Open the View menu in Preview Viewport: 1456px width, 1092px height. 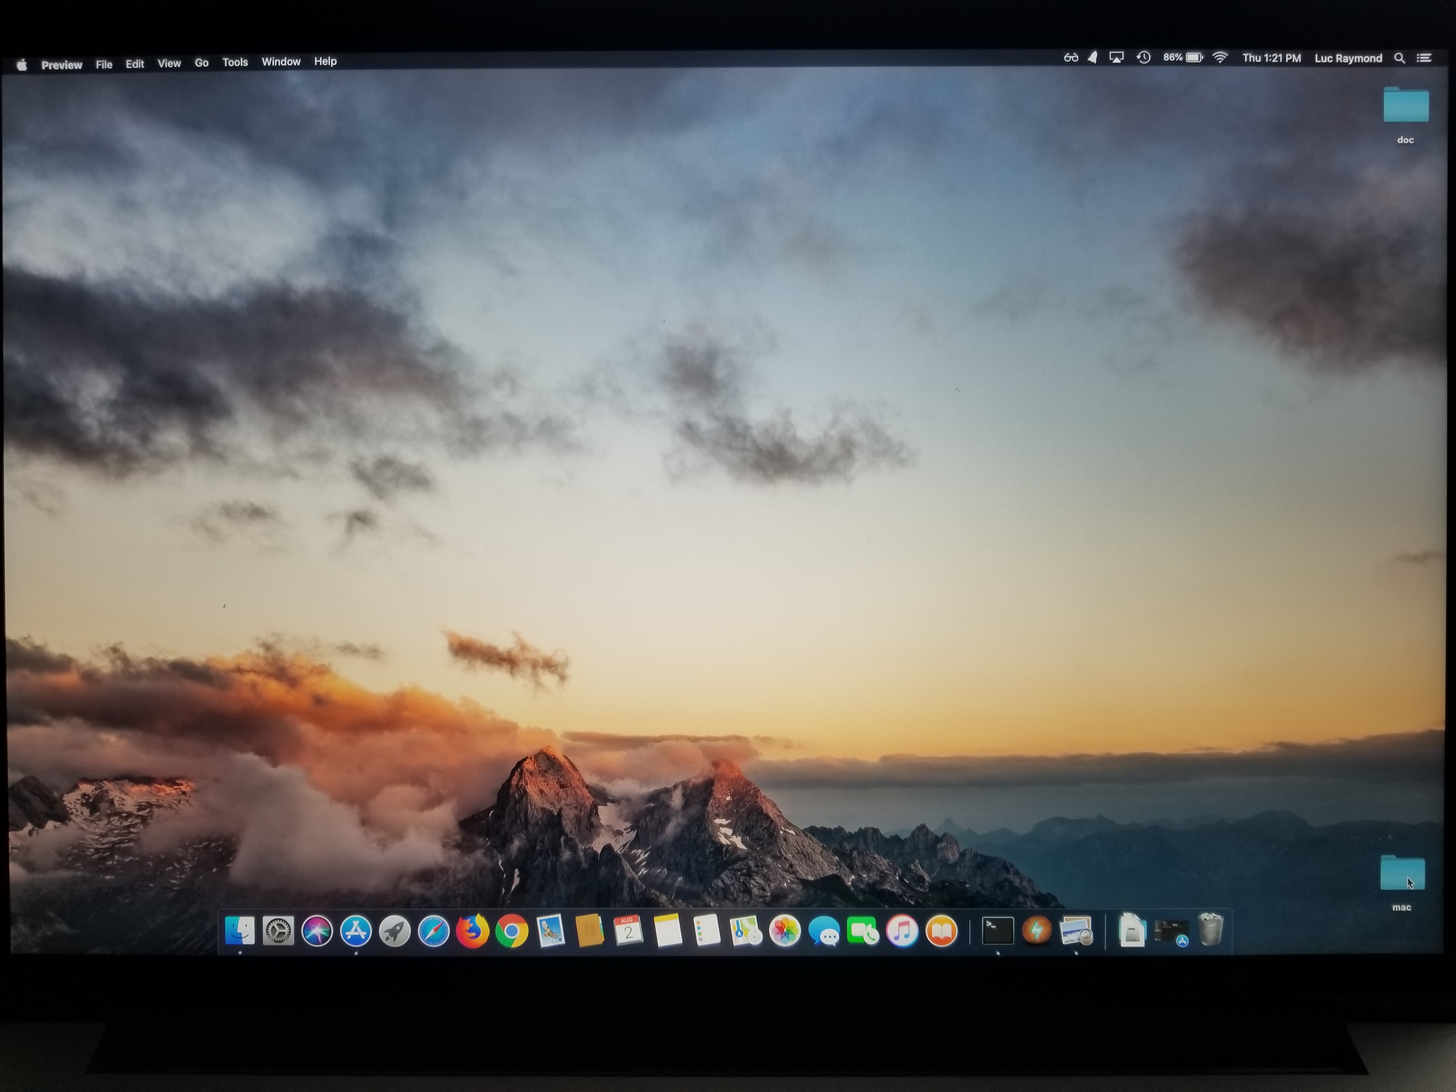point(169,64)
